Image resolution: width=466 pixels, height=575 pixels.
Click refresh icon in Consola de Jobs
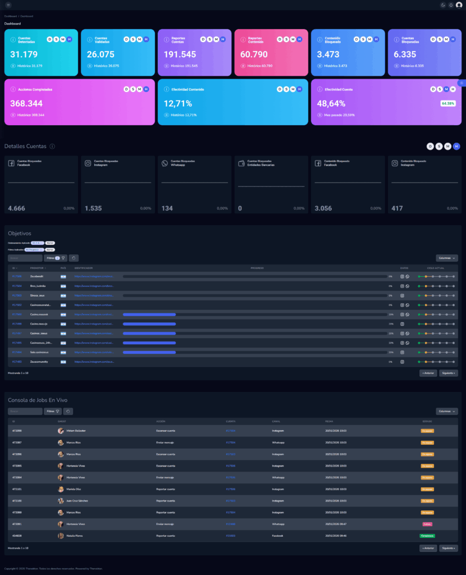(69, 412)
